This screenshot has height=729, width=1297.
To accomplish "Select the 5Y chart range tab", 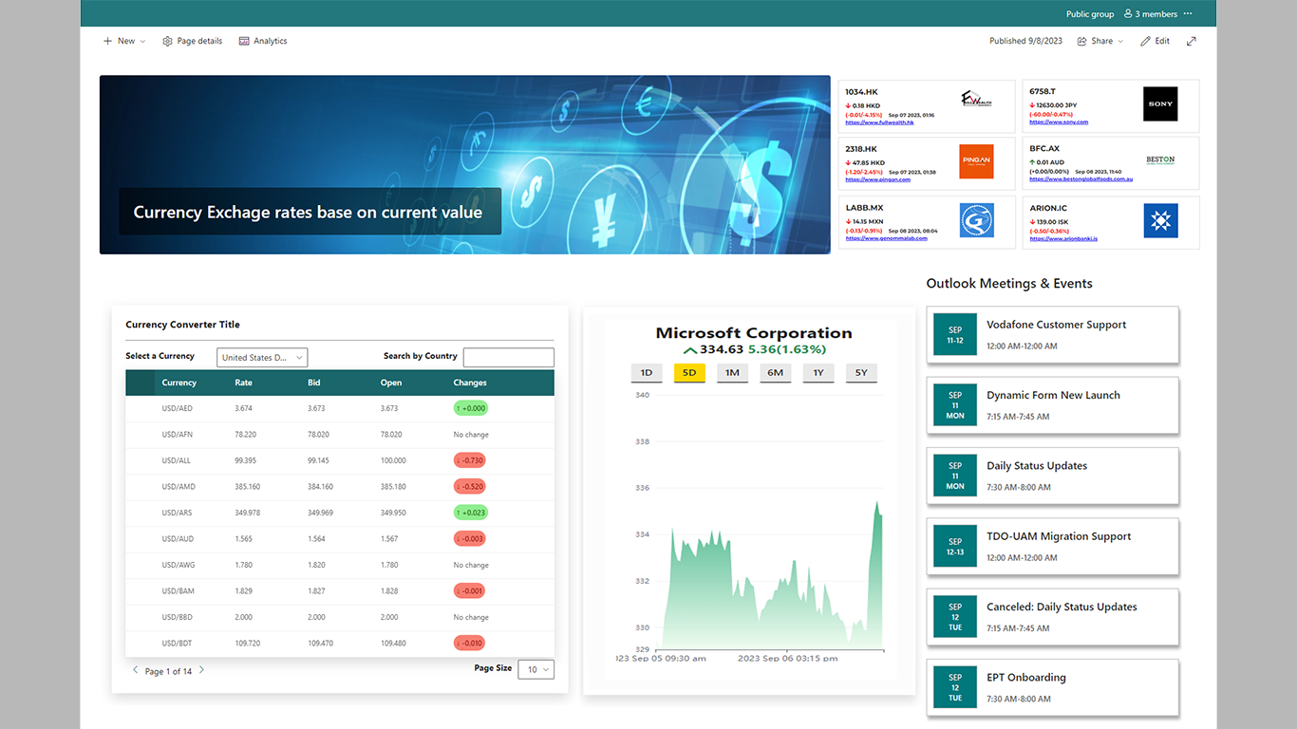I will tap(861, 373).
